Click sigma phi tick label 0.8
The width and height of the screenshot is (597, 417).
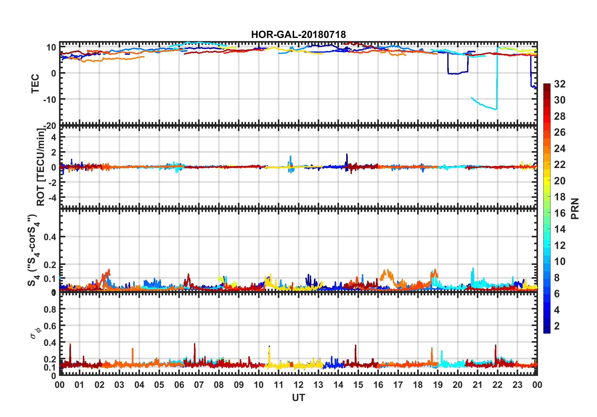click(50, 309)
